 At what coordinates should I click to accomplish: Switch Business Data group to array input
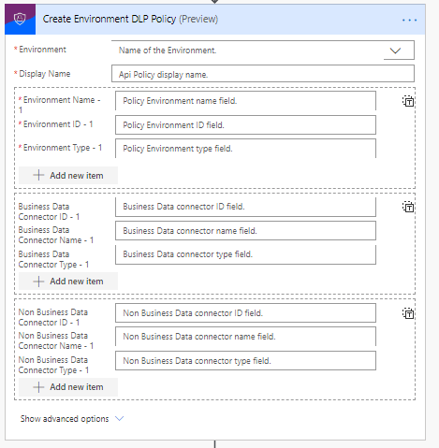point(408,207)
